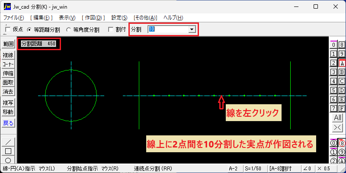The height and width of the screenshot is (173, 346).
Task: Open the 分割 count dropdown arrow
Action: tap(192, 29)
